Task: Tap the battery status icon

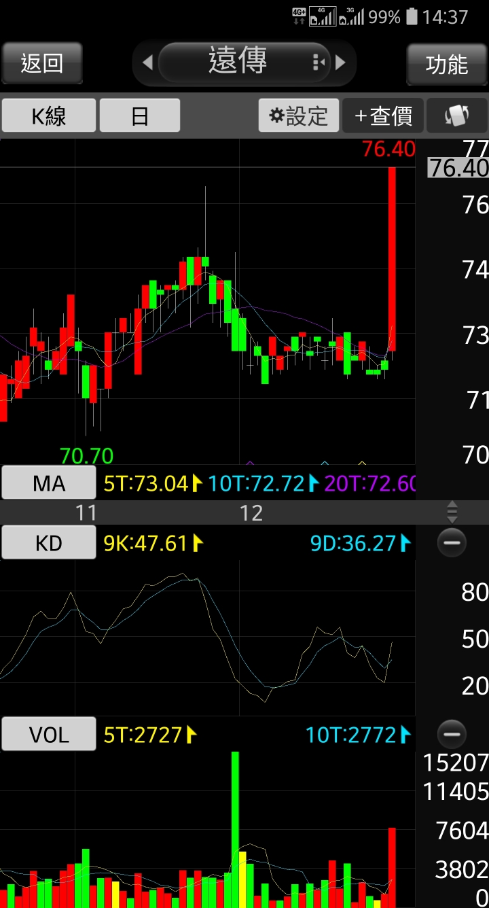Action: [412, 16]
